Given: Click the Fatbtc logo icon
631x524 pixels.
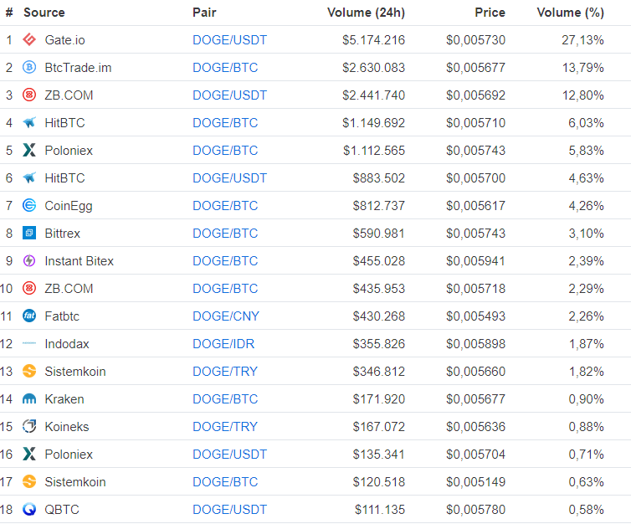Looking at the screenshot, I should pyautogui.click(x=29, y=316).
